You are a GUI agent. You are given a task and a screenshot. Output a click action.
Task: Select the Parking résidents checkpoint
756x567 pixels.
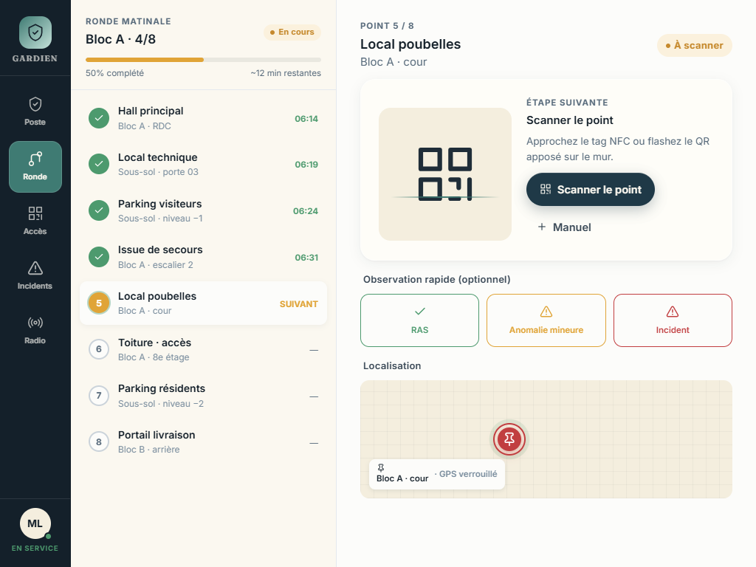pos(203,396)
